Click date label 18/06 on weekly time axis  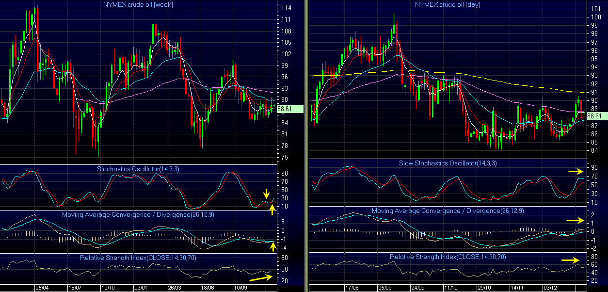pyautogui.click(x=207, y=288)
